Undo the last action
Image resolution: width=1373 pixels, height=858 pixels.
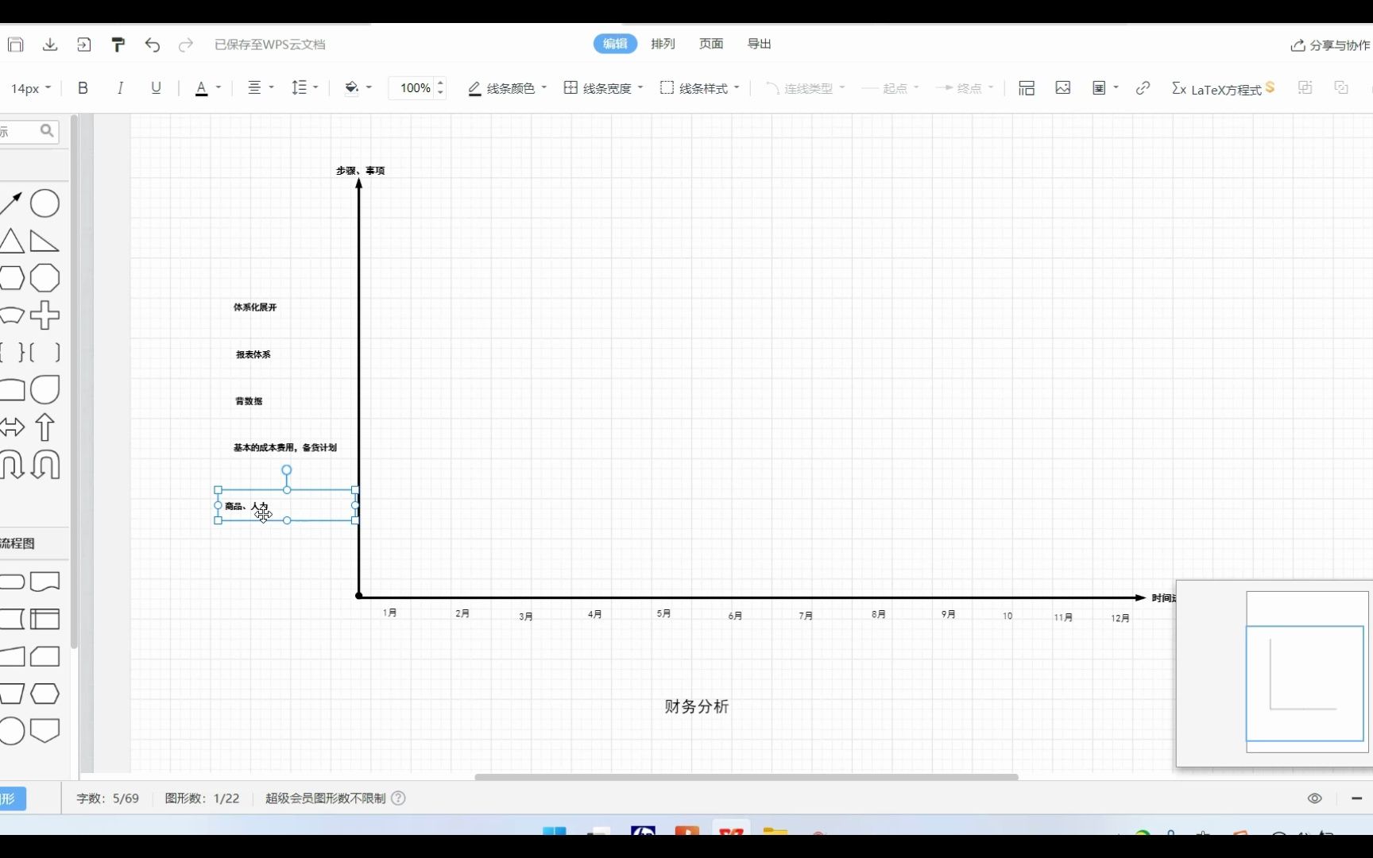coord(153,44)
